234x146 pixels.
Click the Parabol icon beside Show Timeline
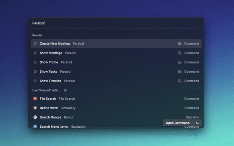(x=35, y=81)
